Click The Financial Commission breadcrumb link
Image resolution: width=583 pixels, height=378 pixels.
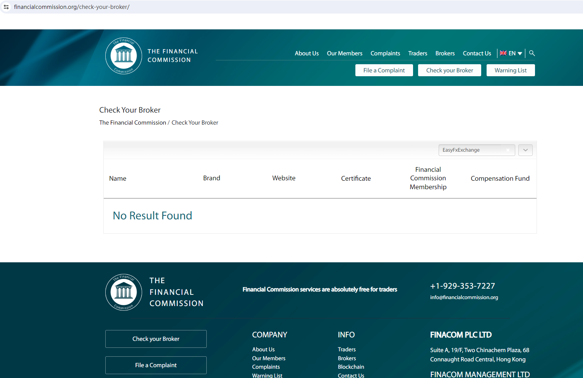[132, 123]
